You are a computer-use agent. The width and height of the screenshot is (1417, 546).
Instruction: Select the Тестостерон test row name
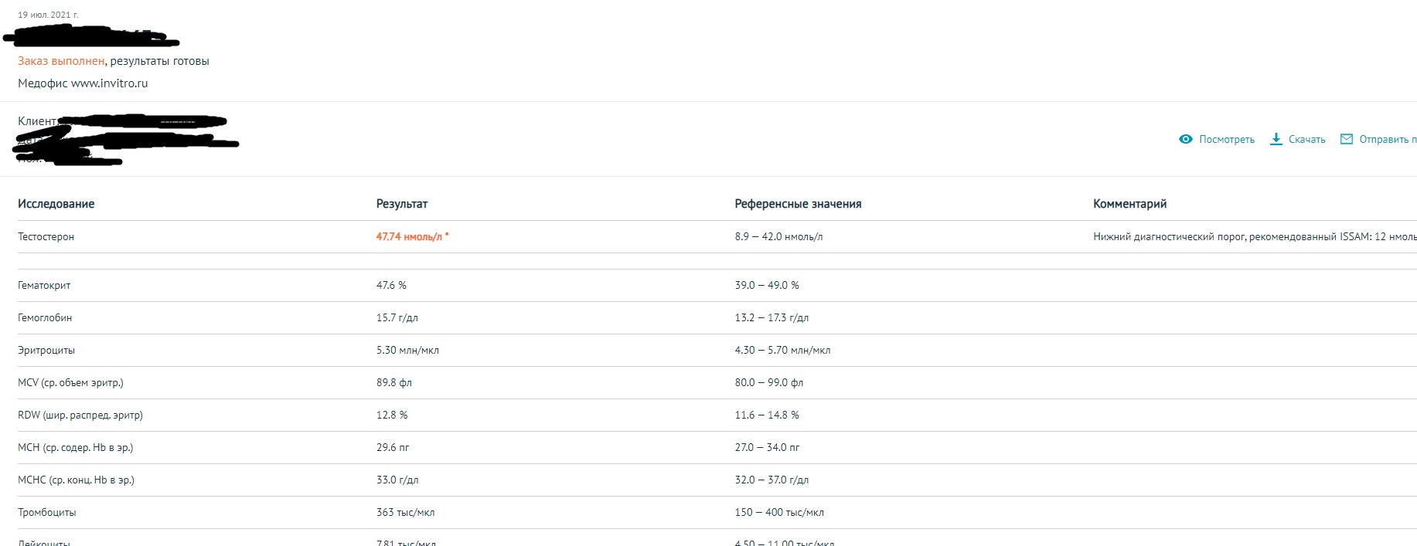coord(46,237)
